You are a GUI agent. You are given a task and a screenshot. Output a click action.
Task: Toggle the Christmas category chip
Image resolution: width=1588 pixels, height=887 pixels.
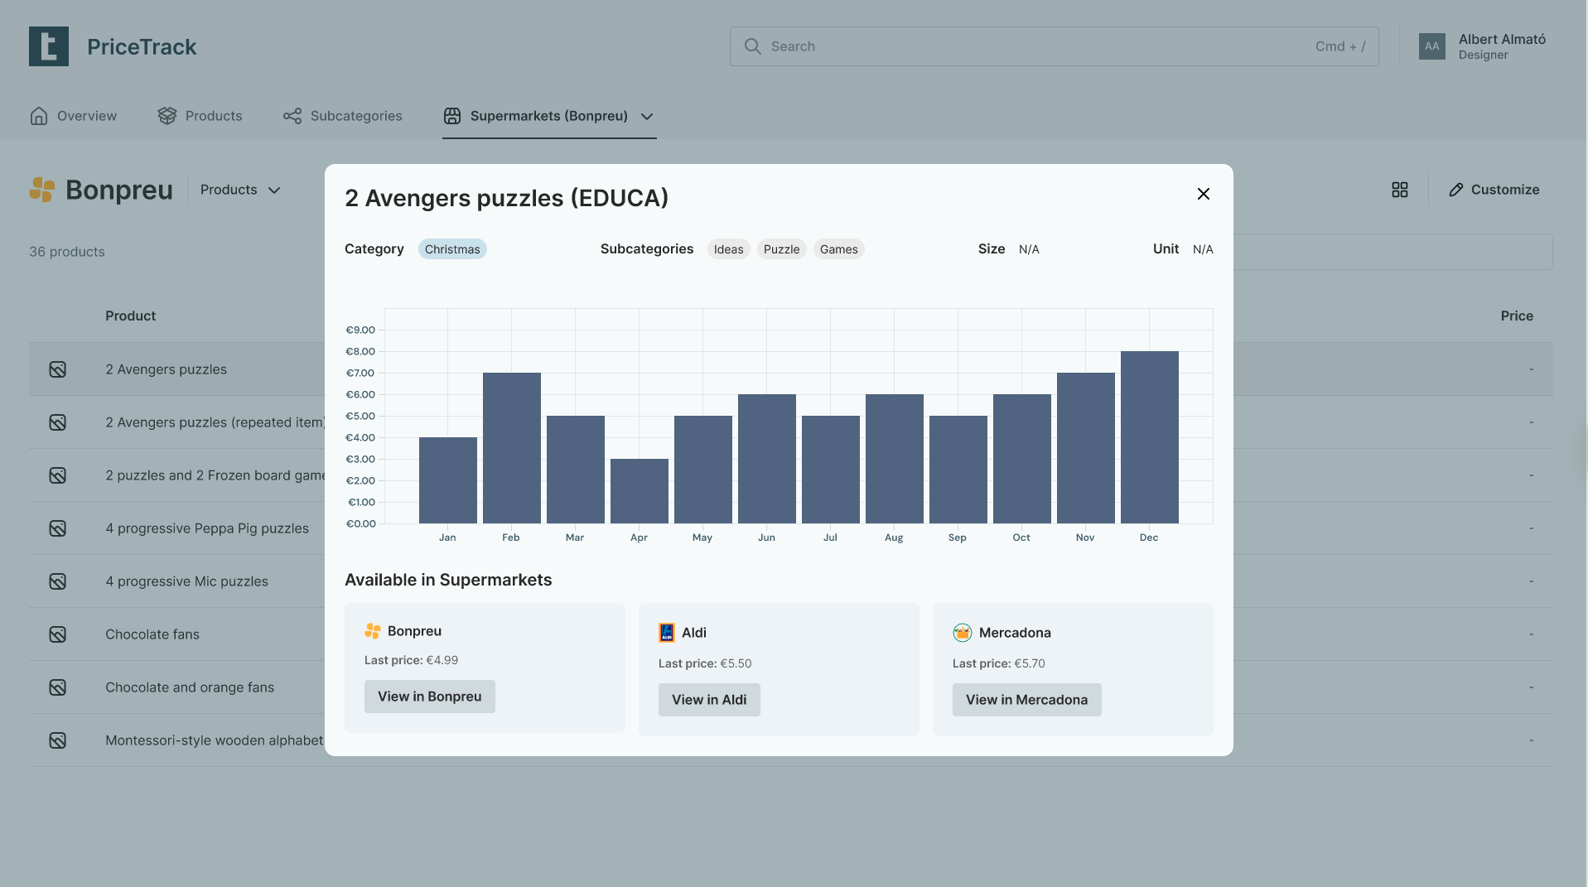[x=452, y=248]
